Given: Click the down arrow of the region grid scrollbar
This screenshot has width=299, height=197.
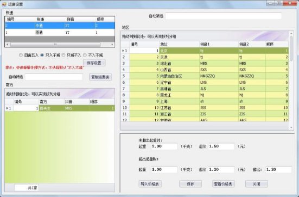Looking at the screenshot, I should (x=291, y=127).
